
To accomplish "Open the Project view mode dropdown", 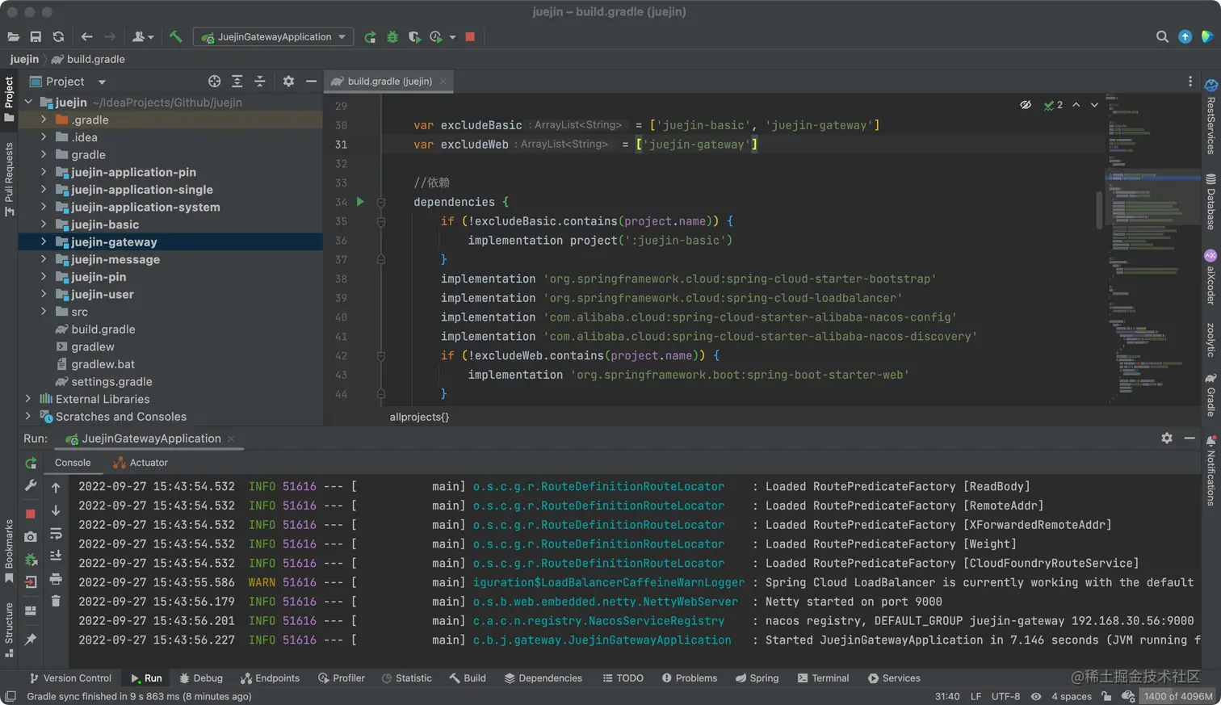I will tap(102, 82).
